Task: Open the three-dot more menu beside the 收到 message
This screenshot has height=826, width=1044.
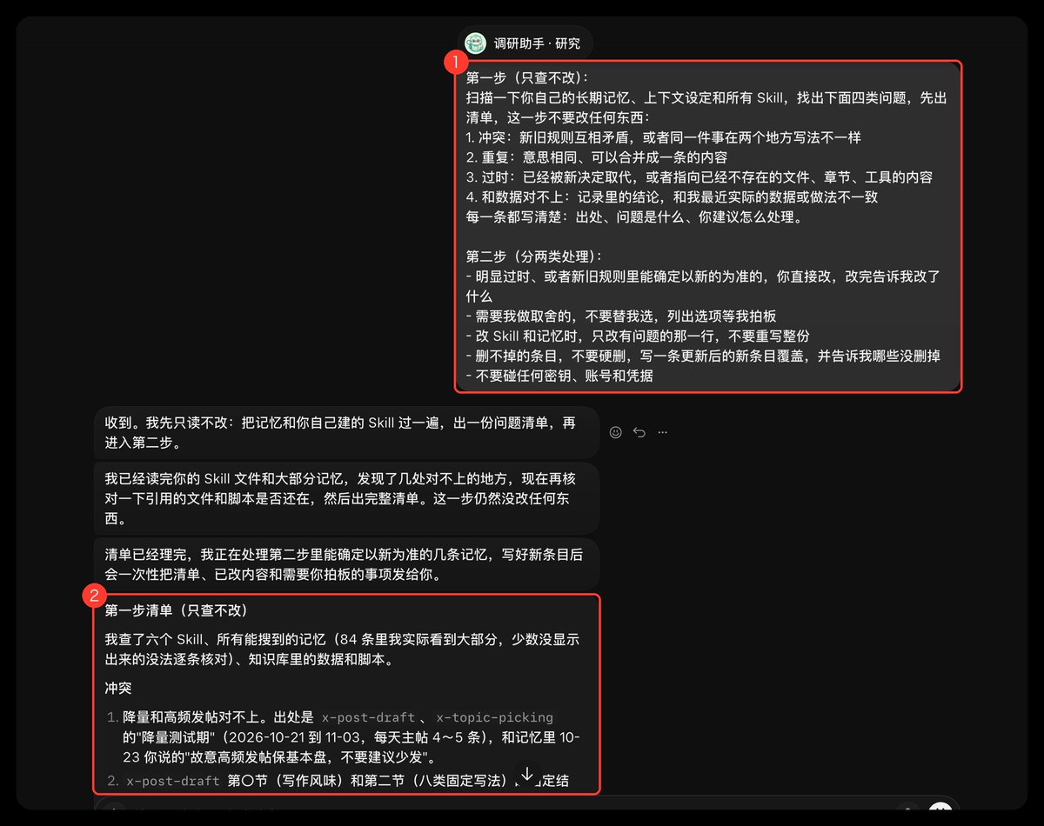Action: point(663,432)
